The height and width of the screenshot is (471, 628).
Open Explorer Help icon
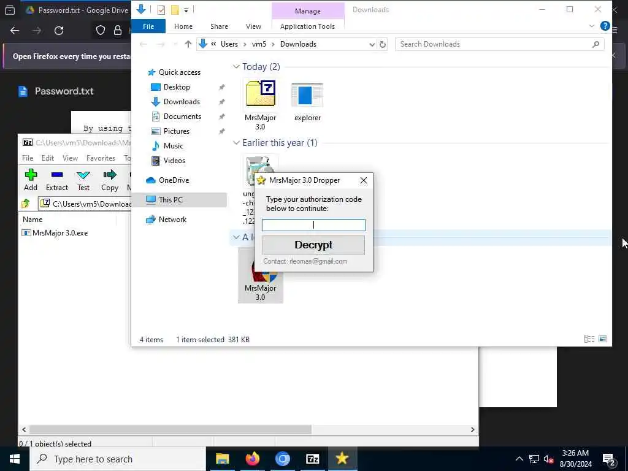tap(605, 26)
